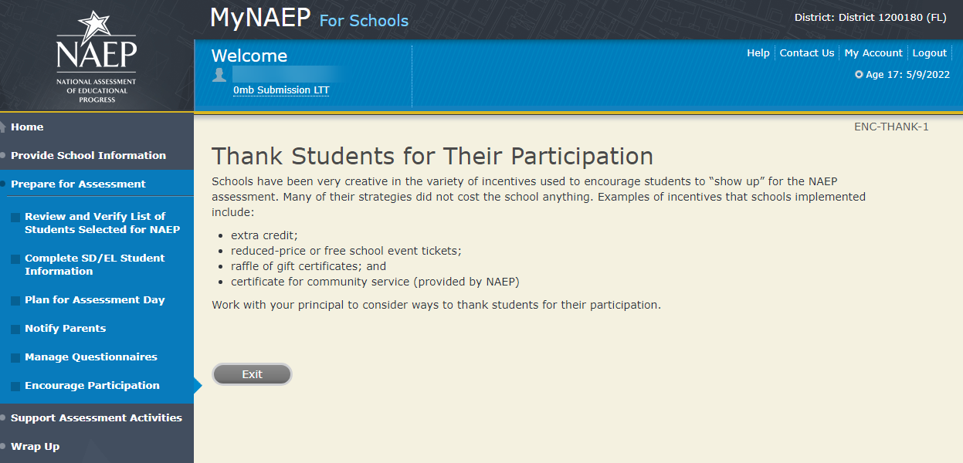Log out using the Logout link
The height and width of the screenshot is (463, 963).
[x=929, y=53]
